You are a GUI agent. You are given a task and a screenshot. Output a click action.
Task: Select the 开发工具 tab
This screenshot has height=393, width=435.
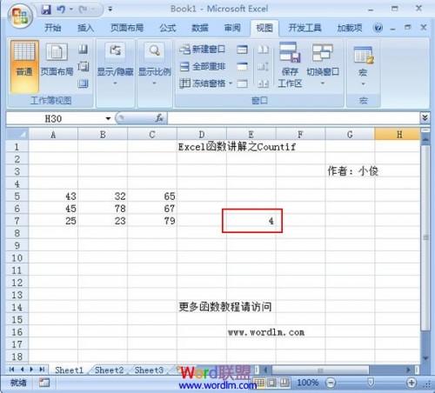pyautogui.click(x=304, y=28)
